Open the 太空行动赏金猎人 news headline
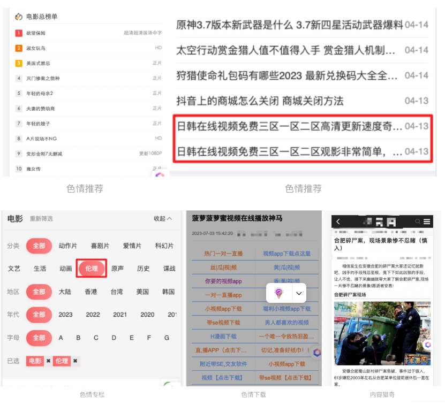Image resolution: width=445 pixels, height=405 pixels. tap(285, 50)
